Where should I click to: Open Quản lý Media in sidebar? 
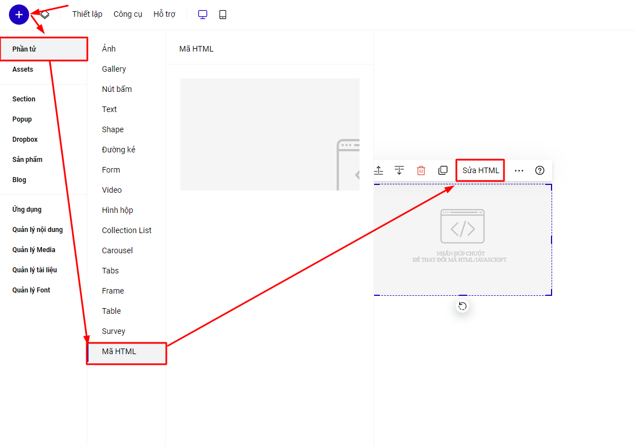click(34, 250)
